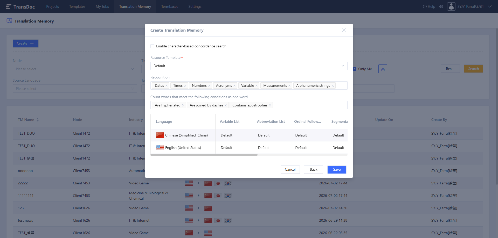Image resolution: width=498 pixels, height=238 pixels.
Task: Remove the Acronyms tag with its x
Action: 234,86
